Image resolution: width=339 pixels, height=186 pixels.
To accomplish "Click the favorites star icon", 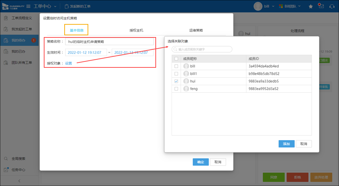I will 310,6.
